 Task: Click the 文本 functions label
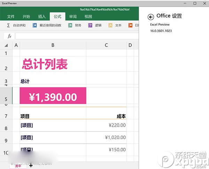(118, 25)
